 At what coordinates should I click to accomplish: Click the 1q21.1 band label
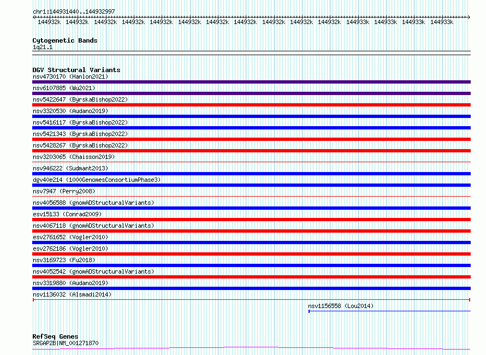43,48
